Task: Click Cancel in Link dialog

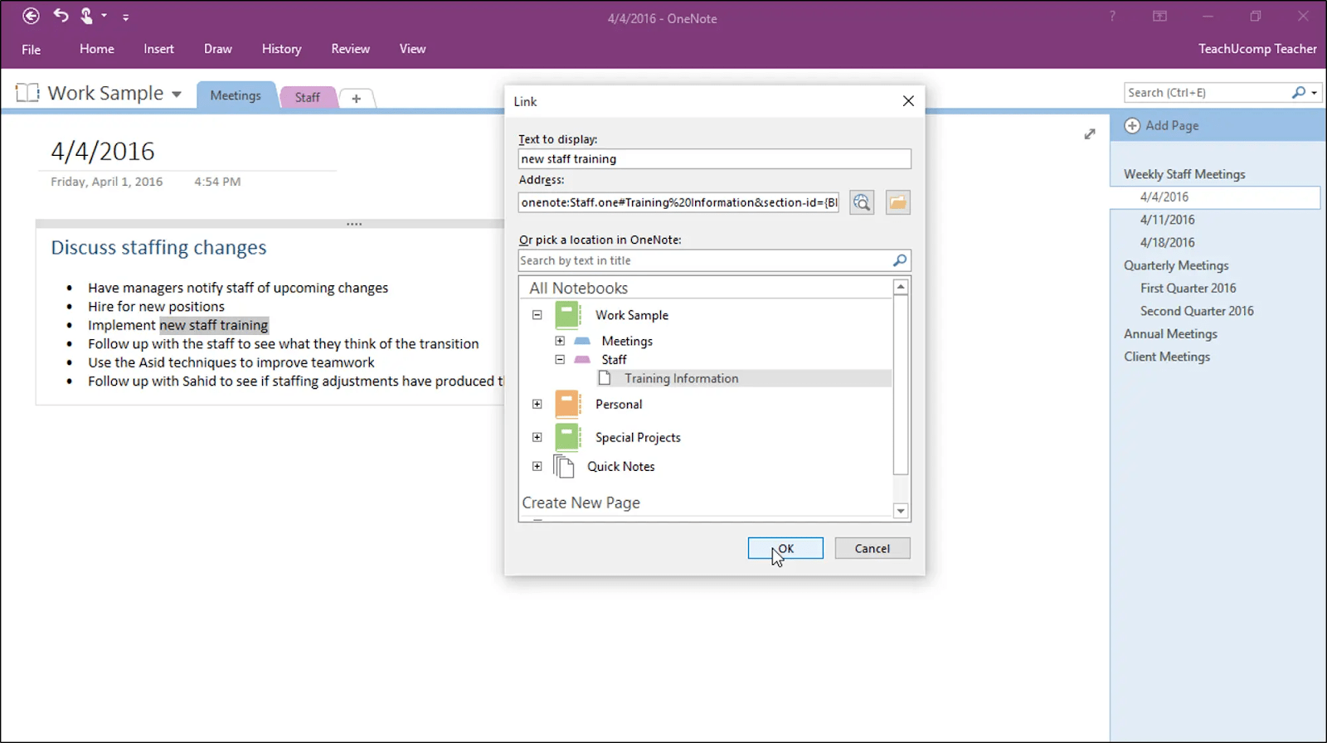Action: pos(872,548)
